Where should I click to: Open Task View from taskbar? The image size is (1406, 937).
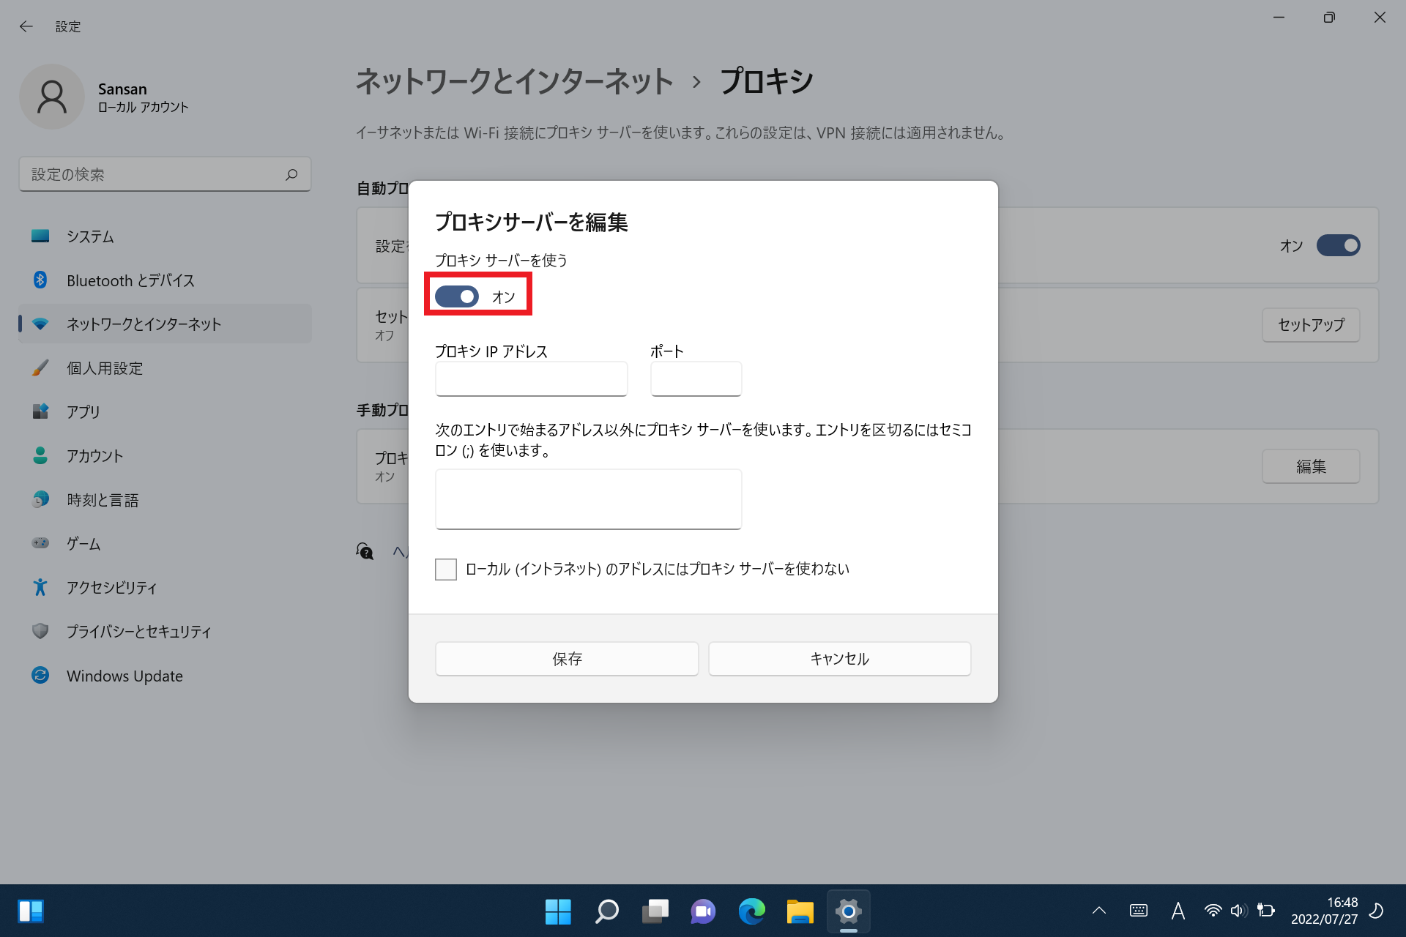tap(655, 911)
